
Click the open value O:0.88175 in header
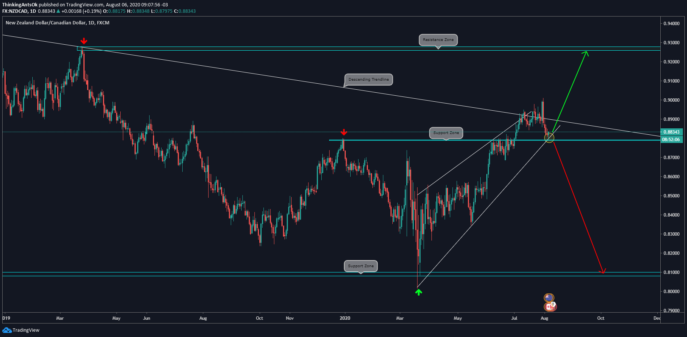[x=115, y=11]
